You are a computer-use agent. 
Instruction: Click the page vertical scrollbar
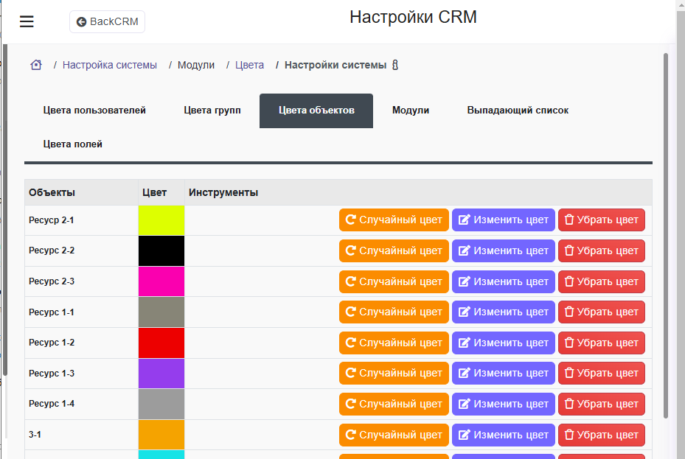point(666,221)
